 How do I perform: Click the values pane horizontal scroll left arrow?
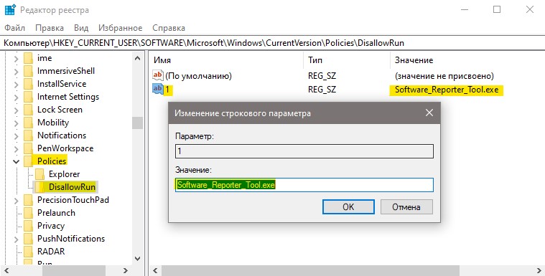coord(155,270)
